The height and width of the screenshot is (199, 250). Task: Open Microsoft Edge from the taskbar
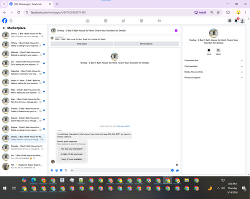(33, 180)
